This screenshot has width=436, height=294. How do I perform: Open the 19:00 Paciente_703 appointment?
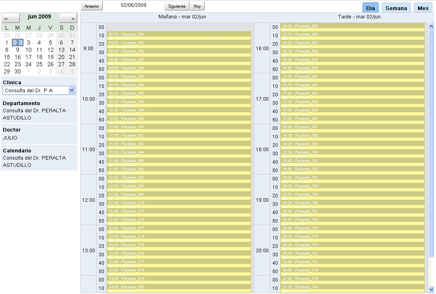[x=352, y=178]
